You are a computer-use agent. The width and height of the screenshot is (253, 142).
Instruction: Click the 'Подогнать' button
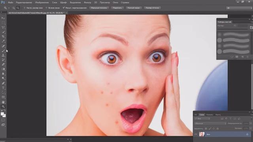coord(117,8)
